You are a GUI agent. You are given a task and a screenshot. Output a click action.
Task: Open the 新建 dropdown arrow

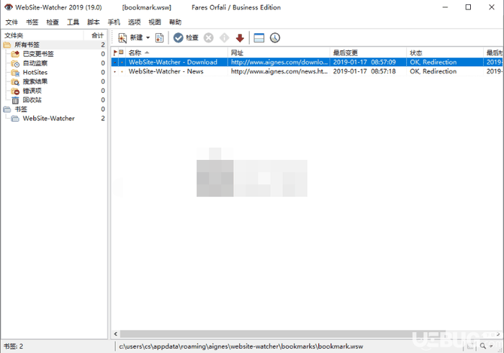[148, 38]
